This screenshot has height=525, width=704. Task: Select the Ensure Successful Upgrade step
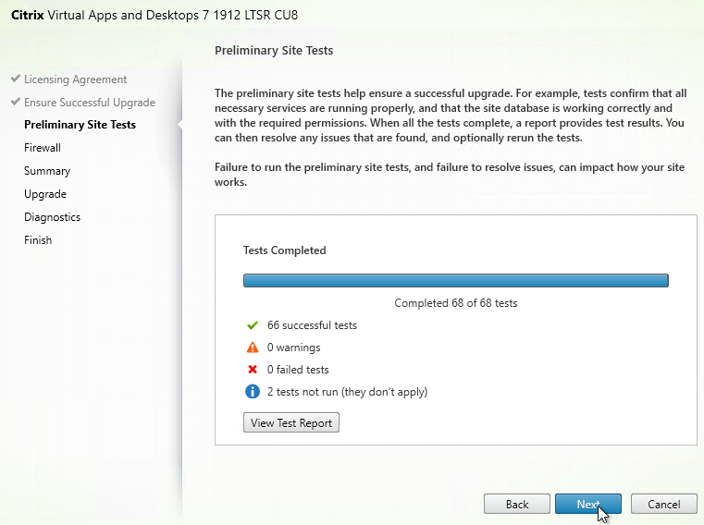coord(89,103)
